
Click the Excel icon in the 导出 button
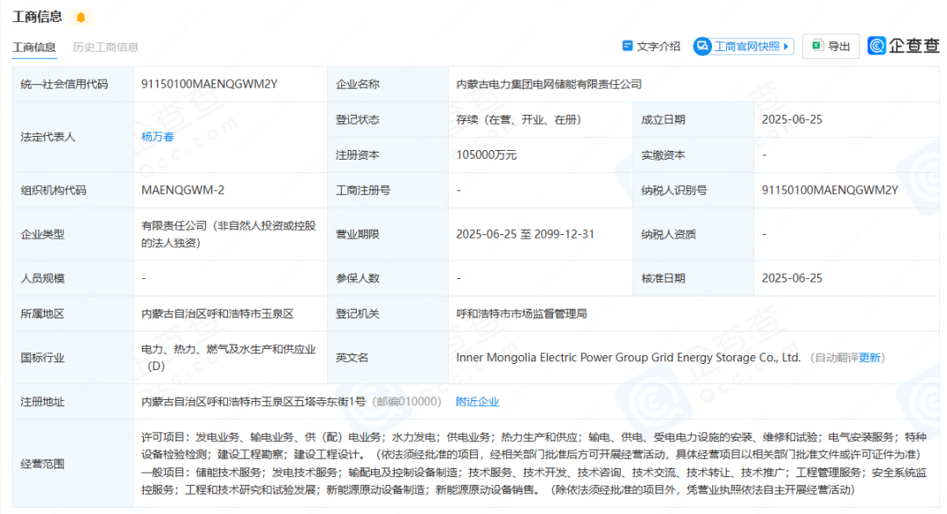point(817,46)
